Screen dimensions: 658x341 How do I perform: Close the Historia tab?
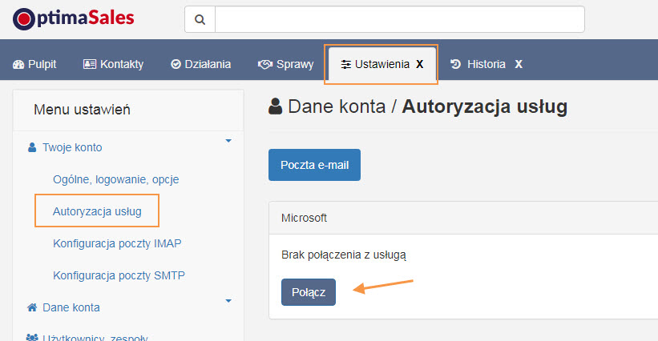[x=519, y=64]
